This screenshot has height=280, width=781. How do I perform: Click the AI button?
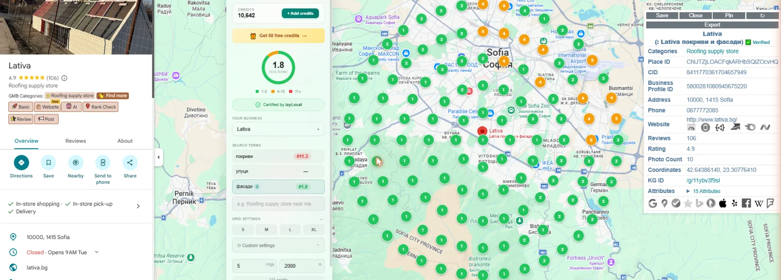coord(72,107)
